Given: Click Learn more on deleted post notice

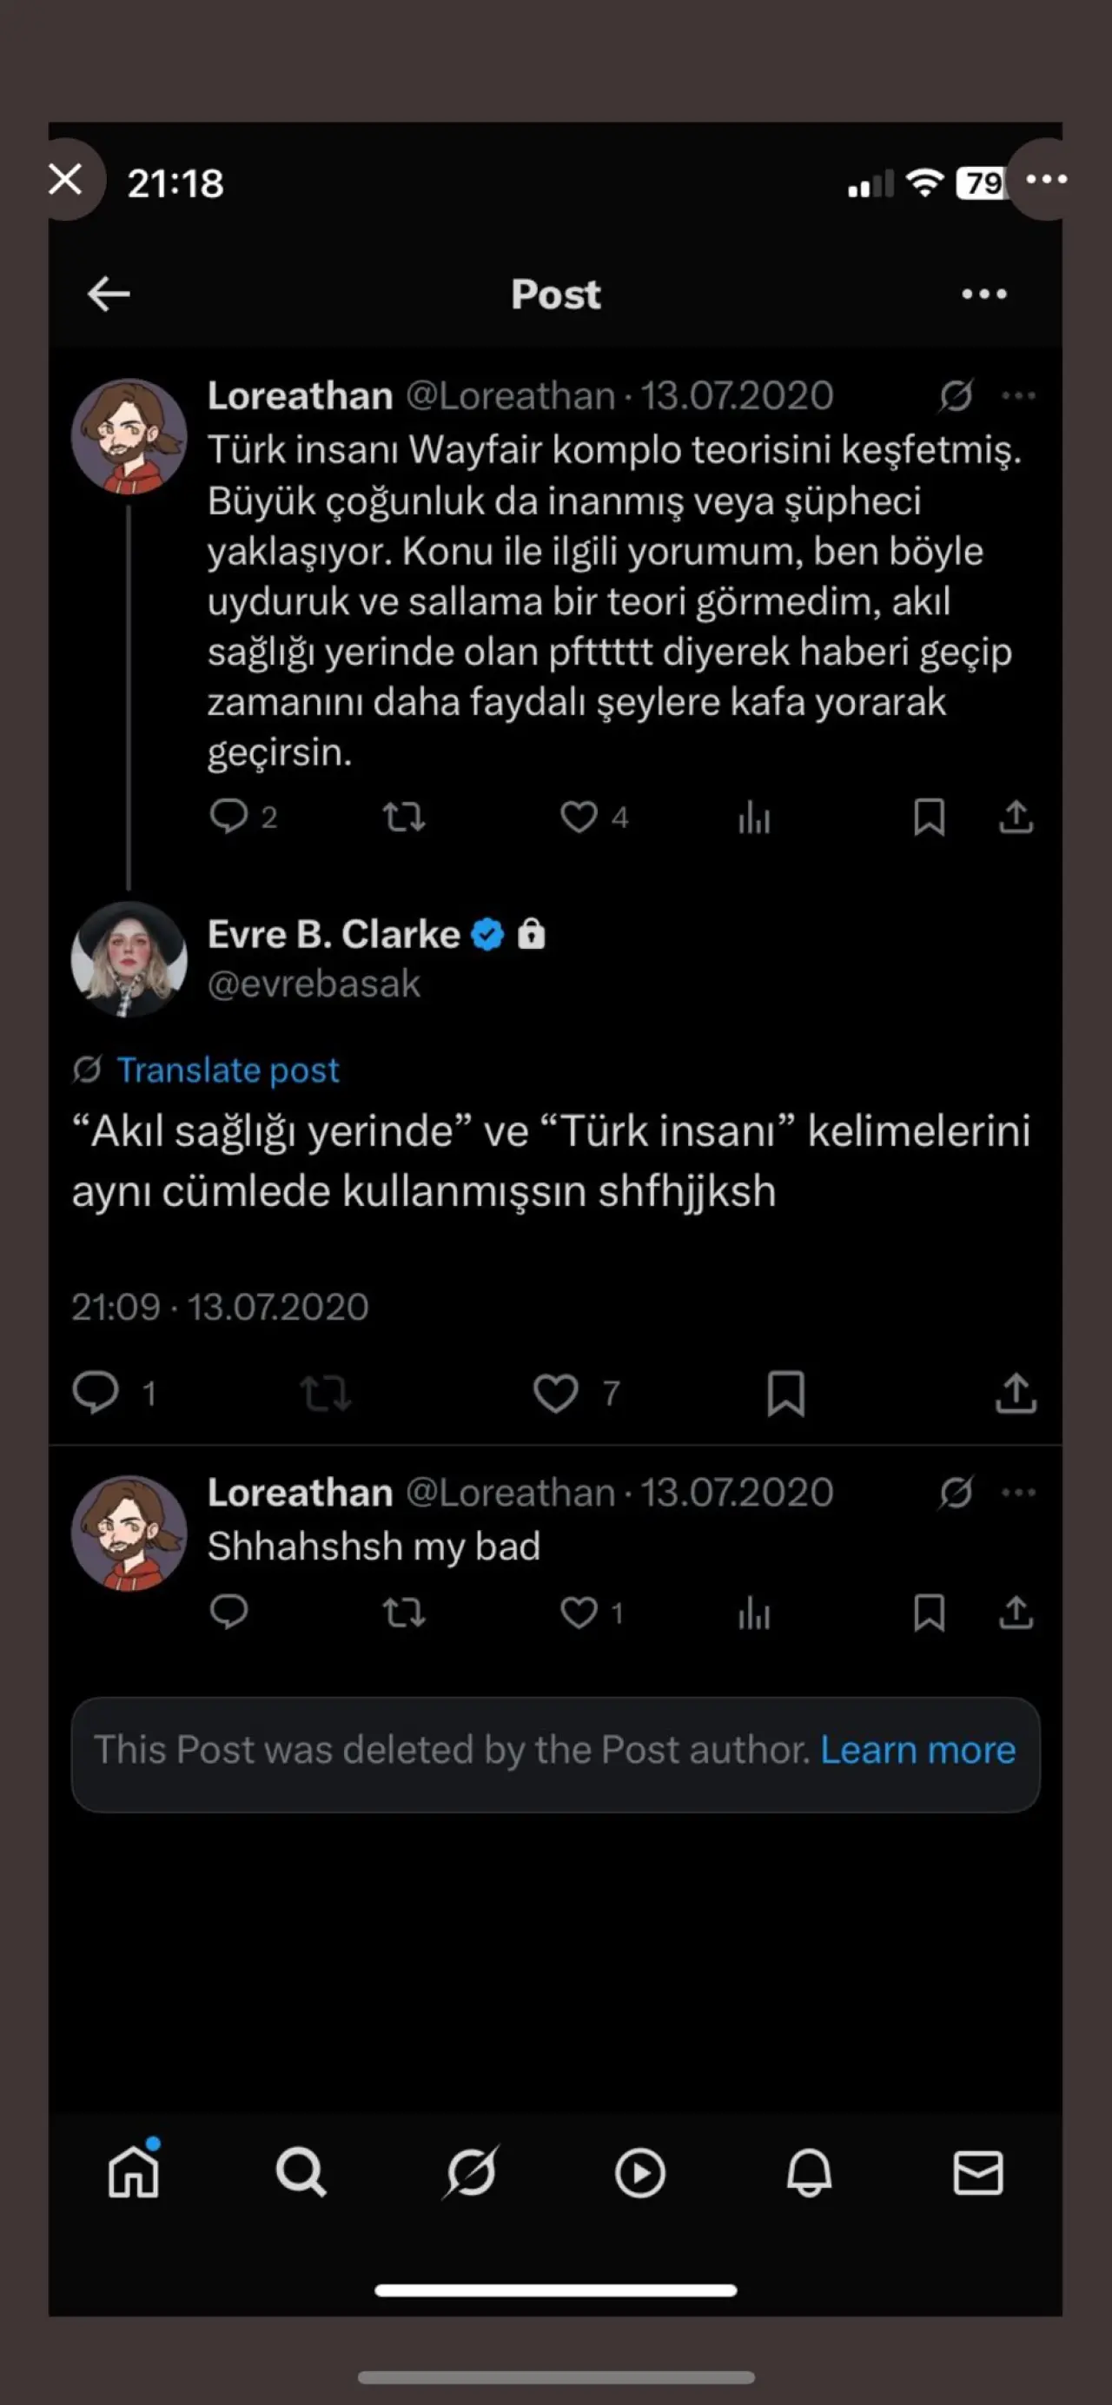Looking at the screenshot, I should coord(917,1750).
